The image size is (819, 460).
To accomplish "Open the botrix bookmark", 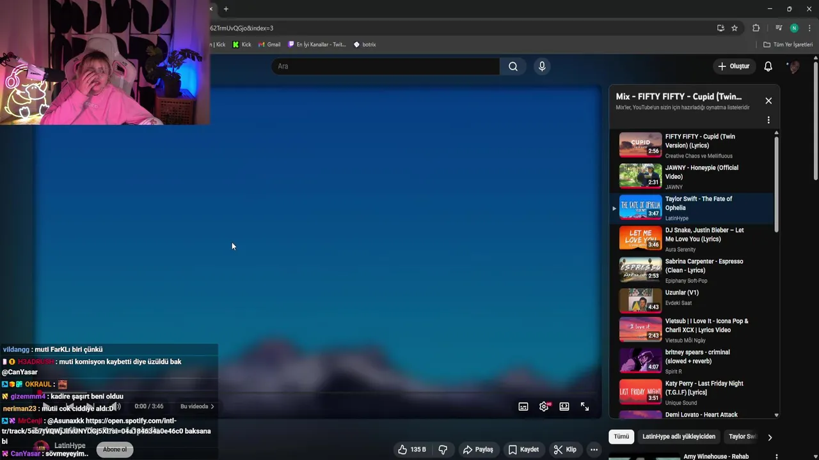I will point(365,45).
